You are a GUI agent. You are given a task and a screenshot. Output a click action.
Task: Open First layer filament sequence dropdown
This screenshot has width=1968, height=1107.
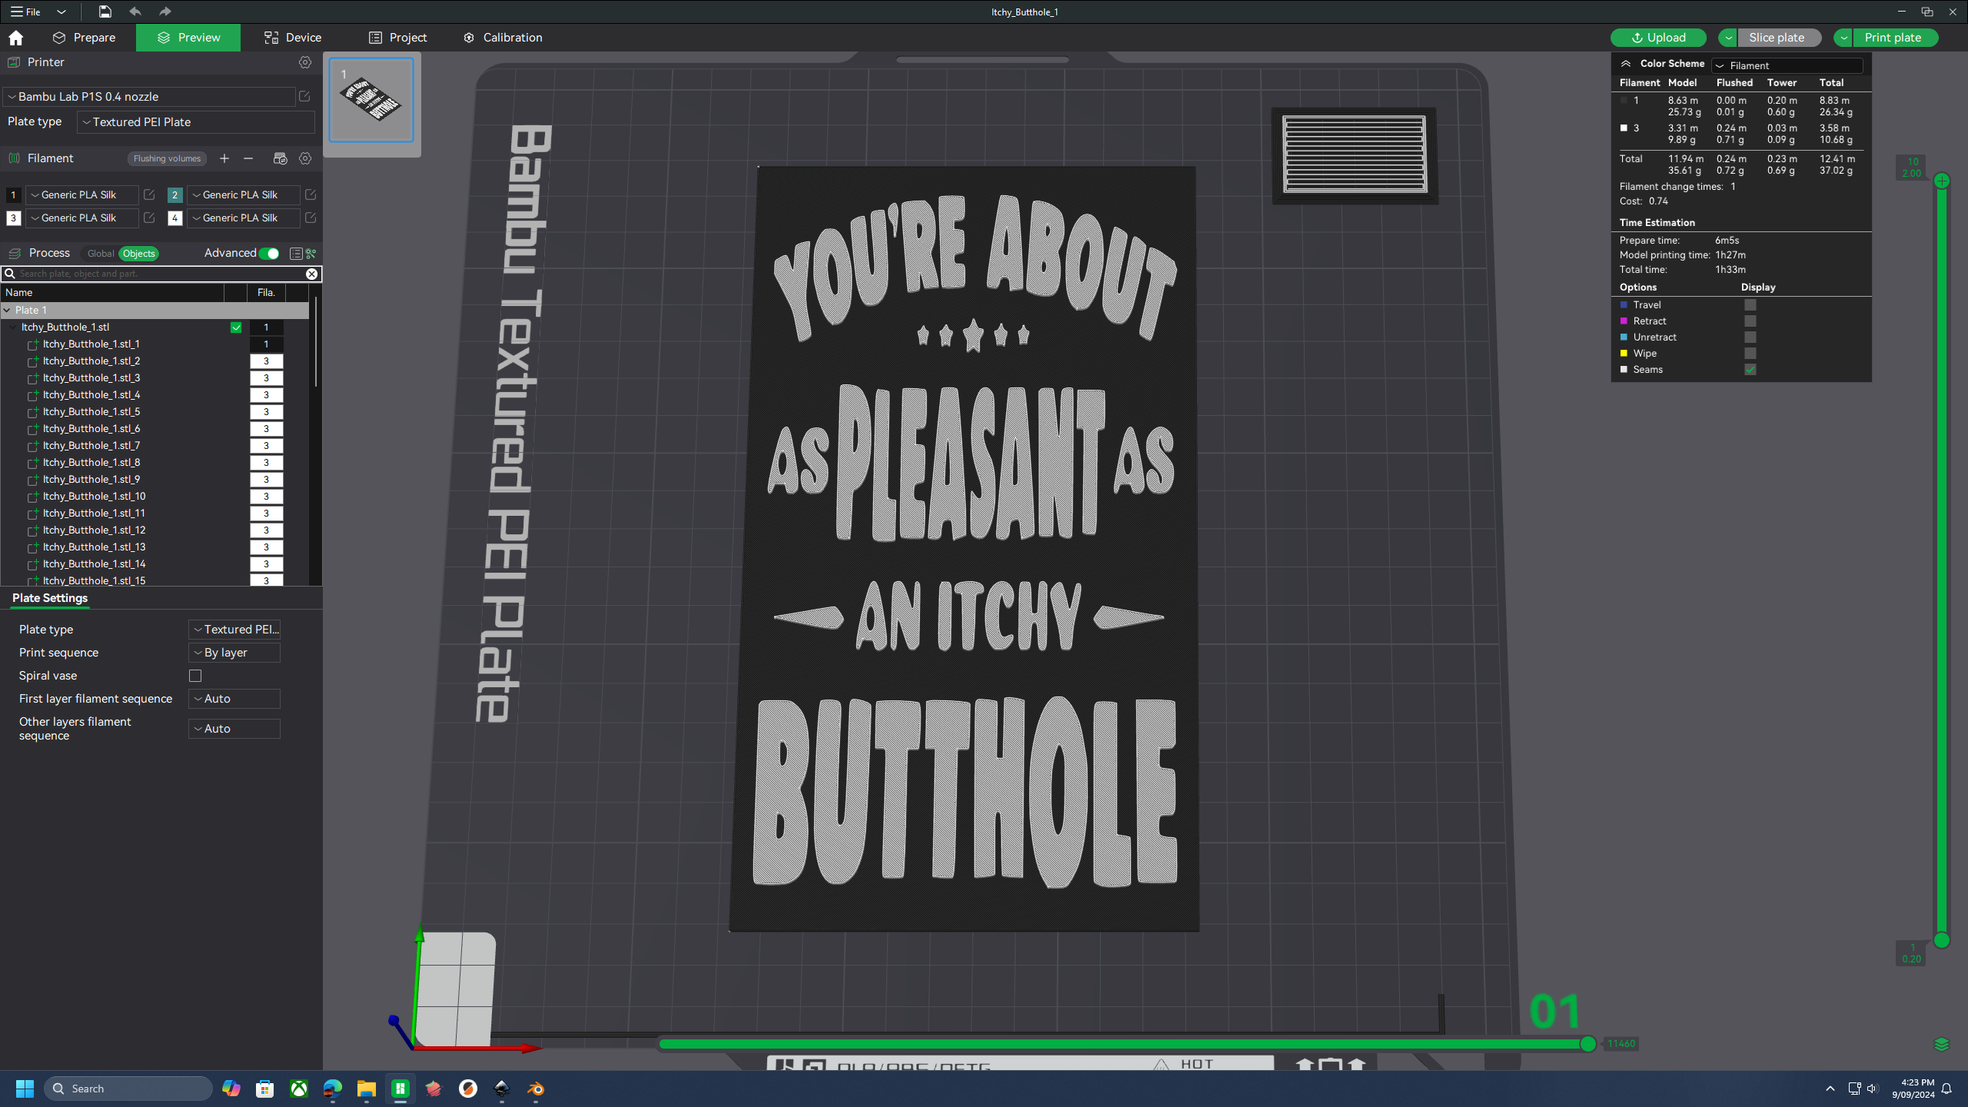tap(234, 699)
